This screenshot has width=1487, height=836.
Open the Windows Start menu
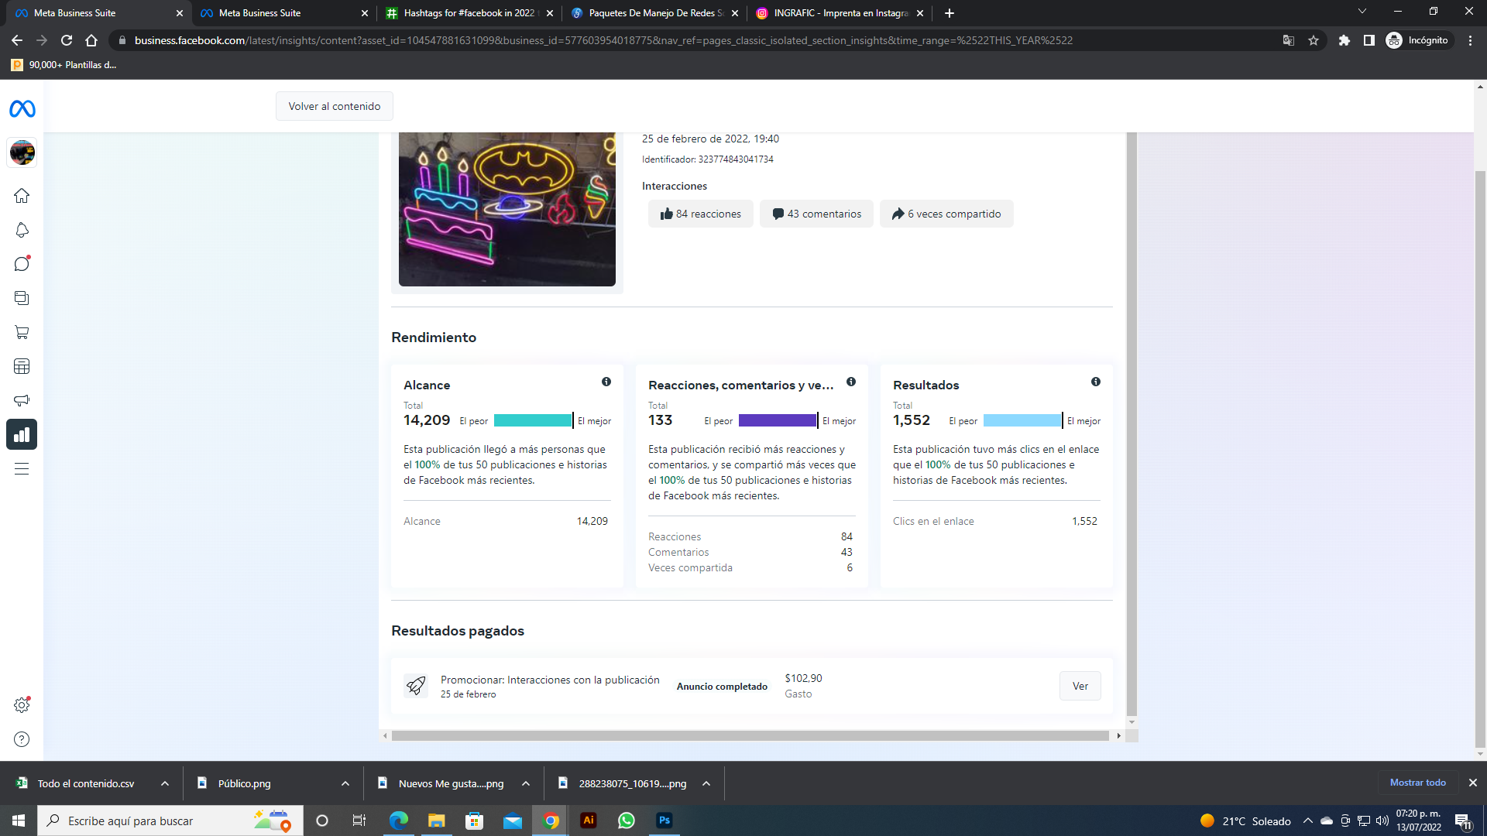coord(19,821)
